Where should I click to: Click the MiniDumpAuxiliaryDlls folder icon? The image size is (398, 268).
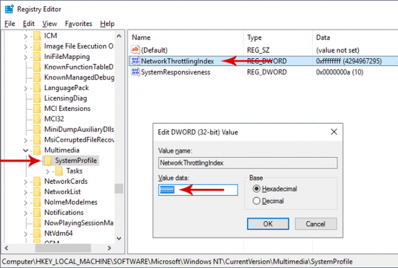(37, 129)
